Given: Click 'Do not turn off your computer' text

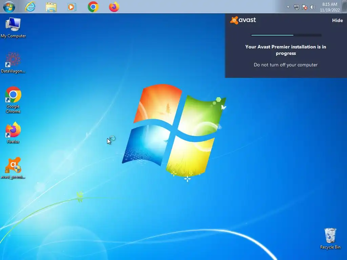Looking at the screenshot, I should 286,65.
